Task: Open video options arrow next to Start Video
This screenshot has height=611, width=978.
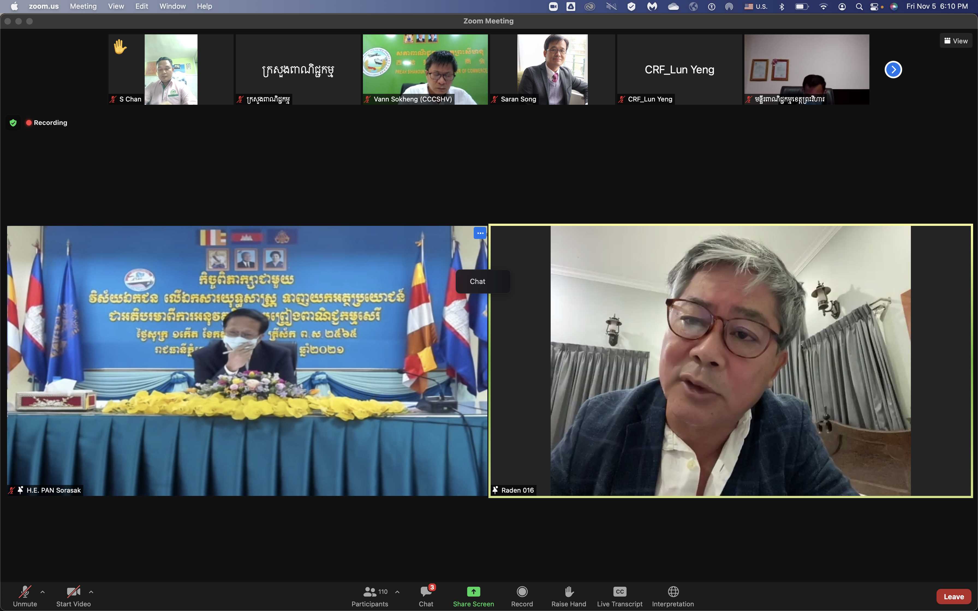Action: point(91,592)
